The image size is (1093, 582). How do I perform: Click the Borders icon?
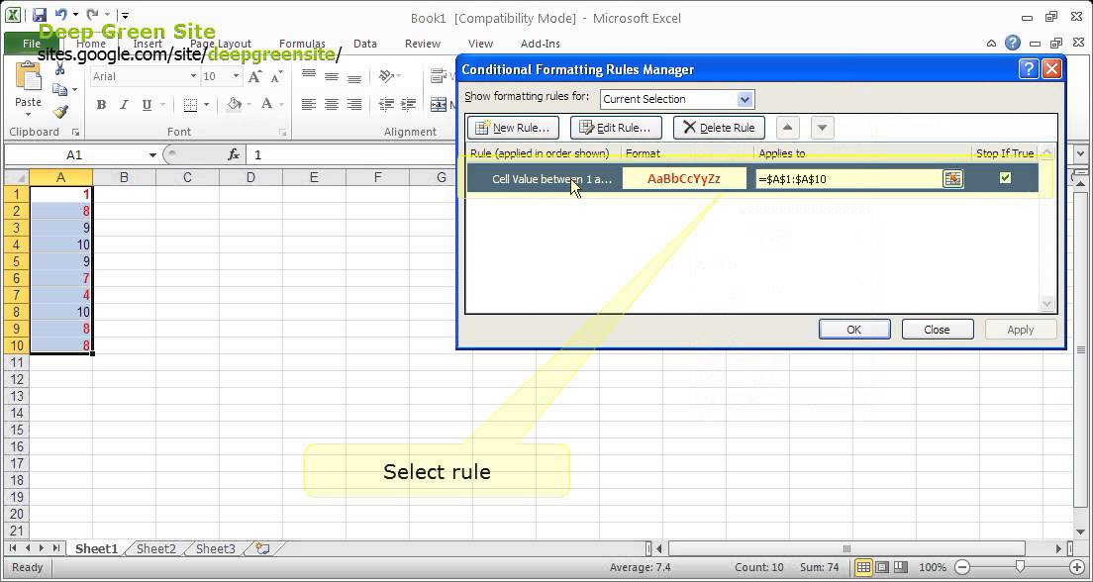(190, 105)
